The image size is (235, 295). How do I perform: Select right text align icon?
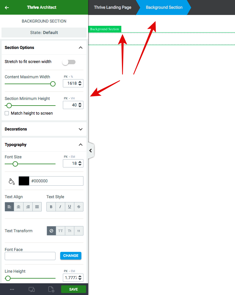28,207
